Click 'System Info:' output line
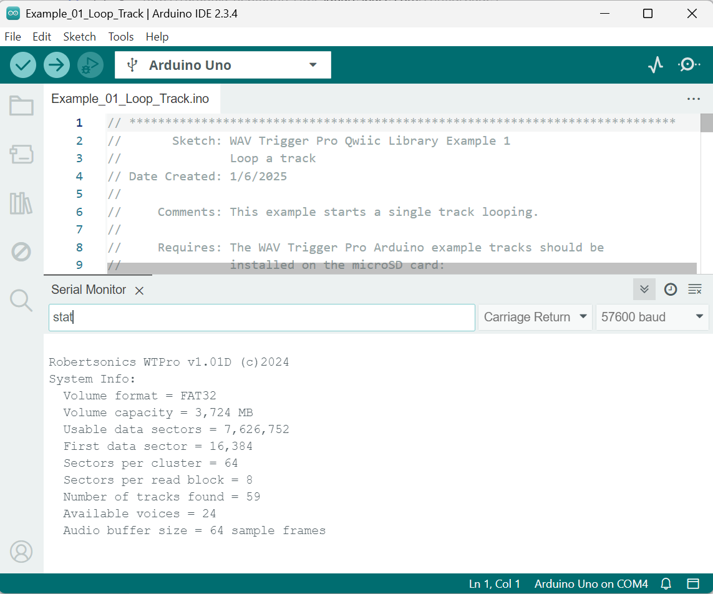Image resolution: width=713 pixels, height=594 pixels. pos(92,379)
